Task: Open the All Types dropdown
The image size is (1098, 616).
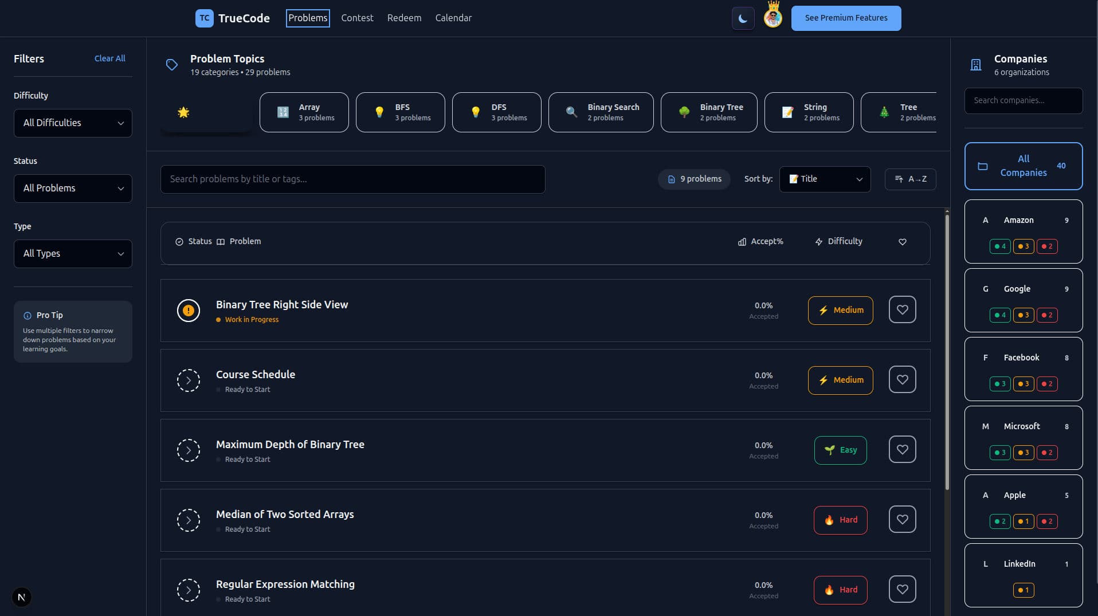Action: 73,253
